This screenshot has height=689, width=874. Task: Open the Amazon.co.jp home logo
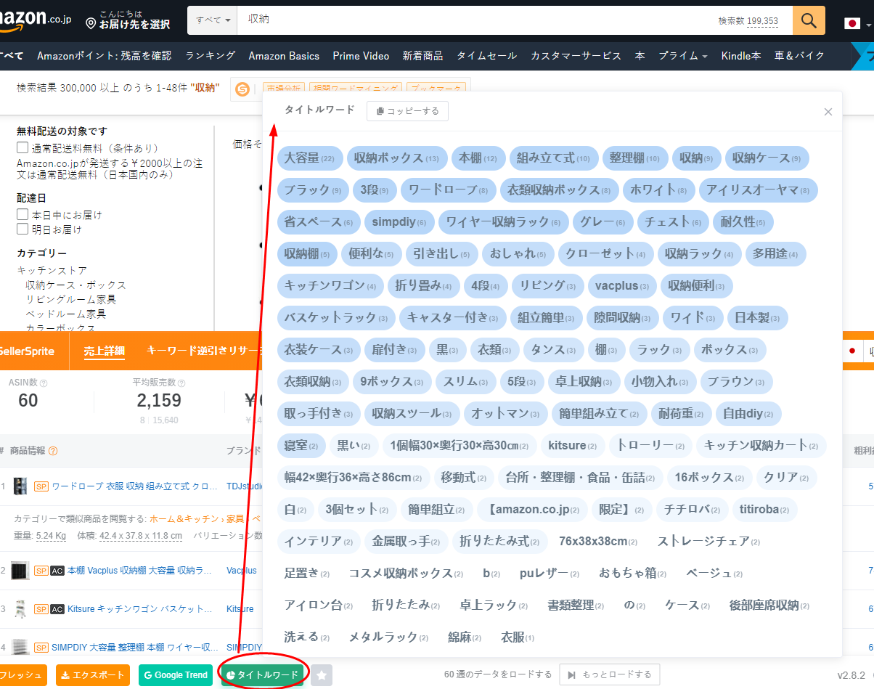[34, 20]
